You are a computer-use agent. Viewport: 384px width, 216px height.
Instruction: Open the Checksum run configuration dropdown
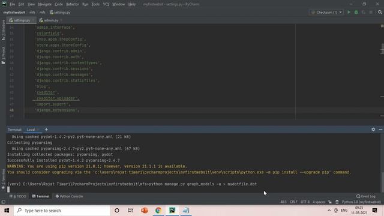tap(326, 12)
